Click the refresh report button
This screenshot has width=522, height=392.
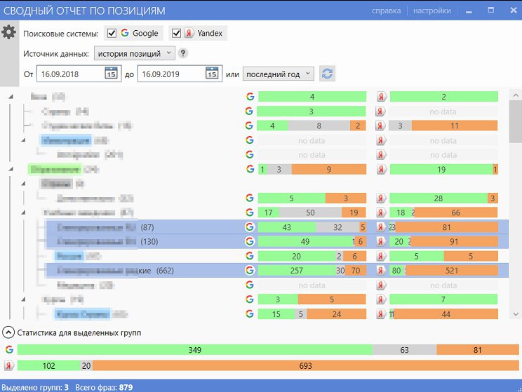coord(327,74)
